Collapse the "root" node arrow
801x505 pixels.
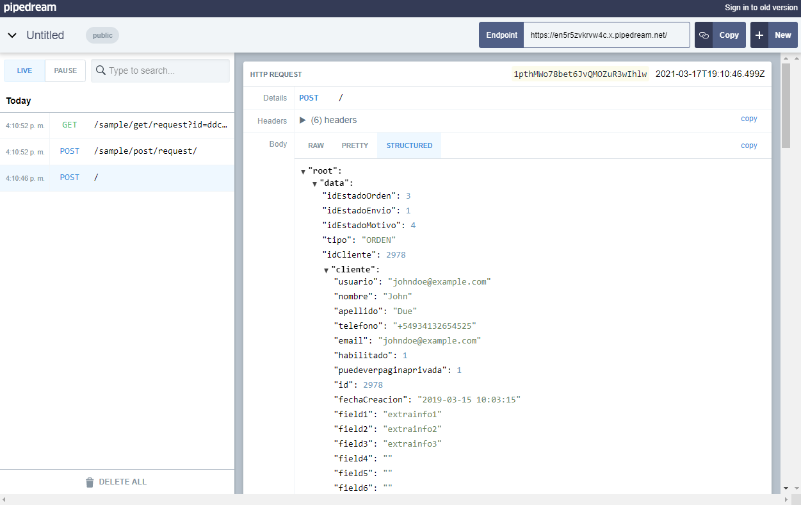(303, 172)
